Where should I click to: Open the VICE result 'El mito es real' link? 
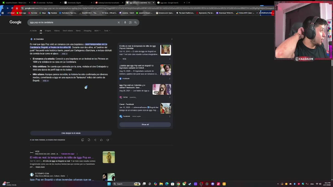[62, 158]
